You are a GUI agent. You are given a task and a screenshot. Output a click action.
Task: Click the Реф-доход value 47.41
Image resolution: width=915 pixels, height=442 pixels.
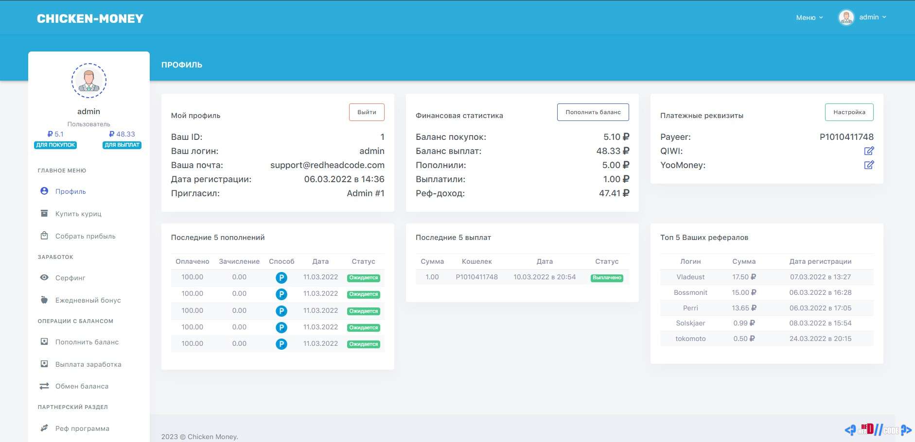pos(614,193)
